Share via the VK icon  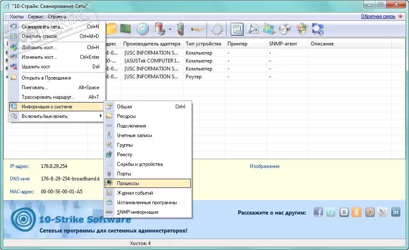coord(344,212)
